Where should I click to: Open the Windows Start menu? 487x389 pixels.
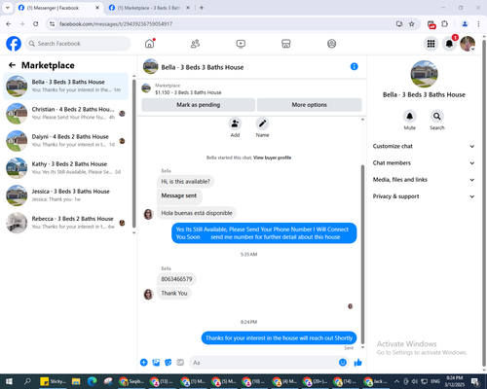9,381
